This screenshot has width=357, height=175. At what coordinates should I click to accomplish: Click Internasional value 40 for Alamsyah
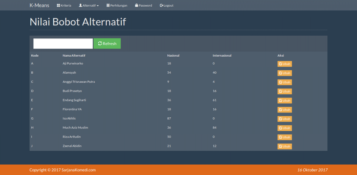click(x=214, y=73)
